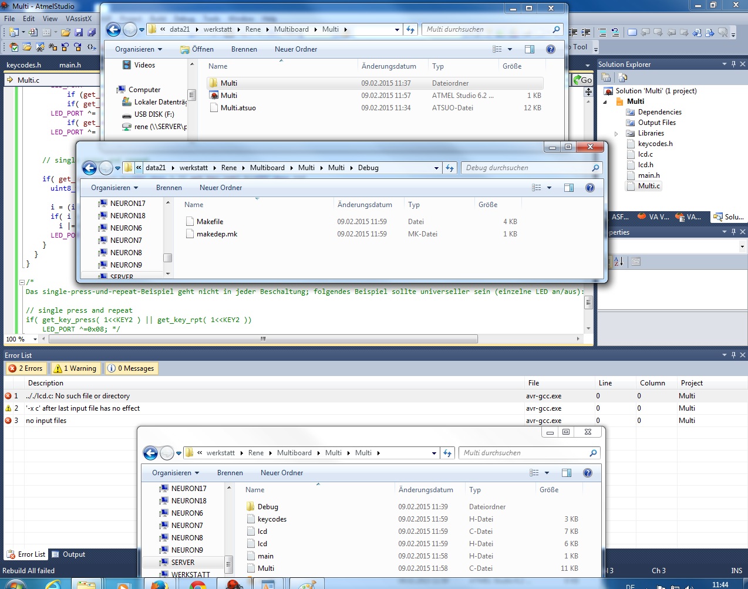Viewport: 748px width, 589px height.
Task: Click back arrow in the Debug explorer window
Action: [89, 168]
